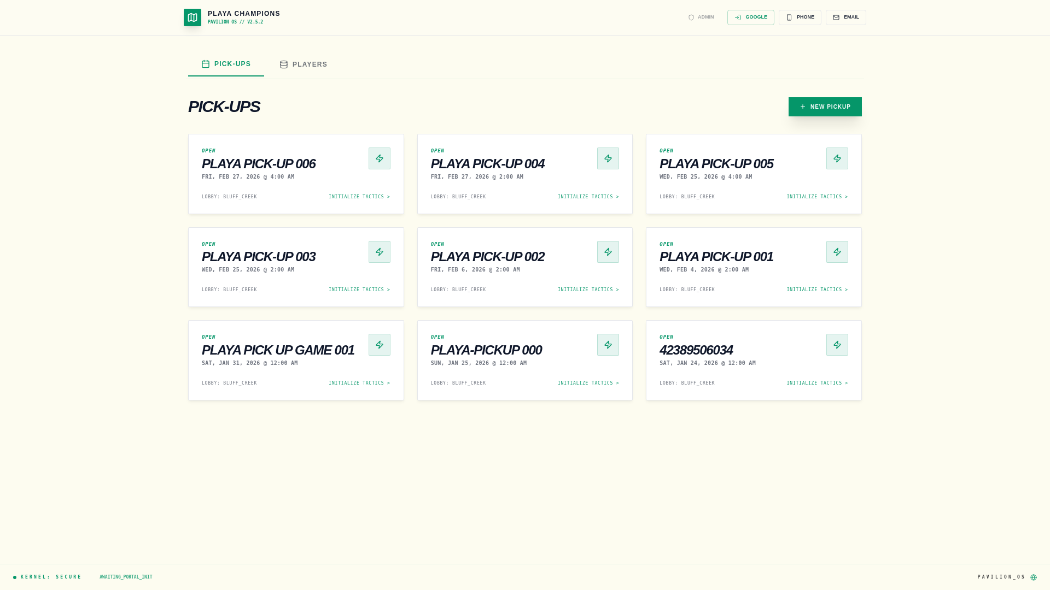Click date Fri, Feb 27, 2026 @ 4:00 AM
1050x590 pixels.
(248, 177)
